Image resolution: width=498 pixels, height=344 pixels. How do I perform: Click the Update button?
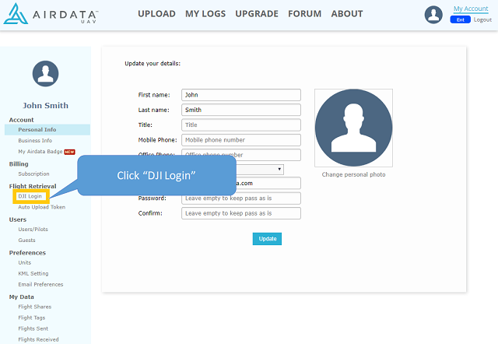point(267,239)
